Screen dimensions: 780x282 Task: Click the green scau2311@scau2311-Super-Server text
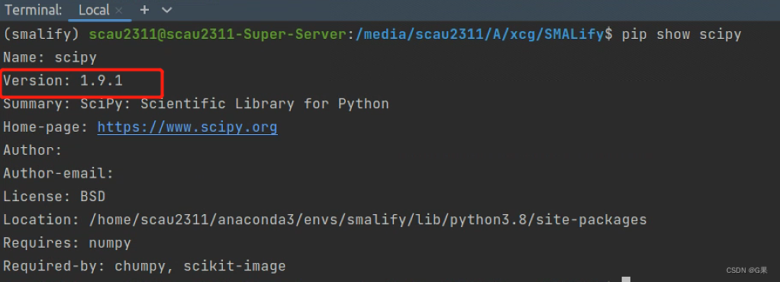tap(218, 35)
